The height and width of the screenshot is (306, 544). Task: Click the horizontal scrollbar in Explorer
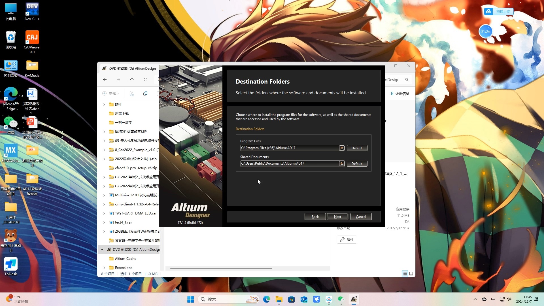tap(221, 268)
